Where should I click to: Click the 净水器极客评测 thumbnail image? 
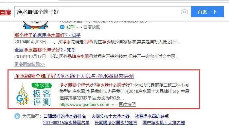(x=34, y=94)
